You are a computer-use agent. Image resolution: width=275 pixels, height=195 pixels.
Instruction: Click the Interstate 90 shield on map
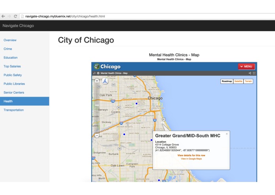[x=155, y=120]
